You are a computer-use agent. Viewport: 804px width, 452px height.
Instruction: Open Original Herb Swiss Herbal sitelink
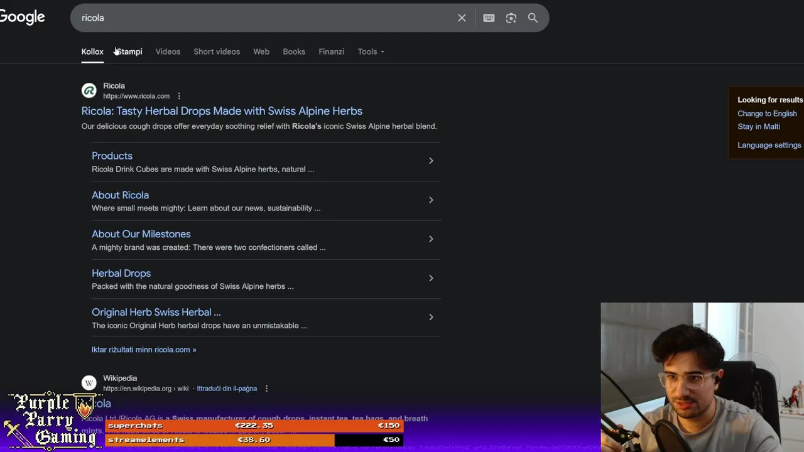pos(156,312)
